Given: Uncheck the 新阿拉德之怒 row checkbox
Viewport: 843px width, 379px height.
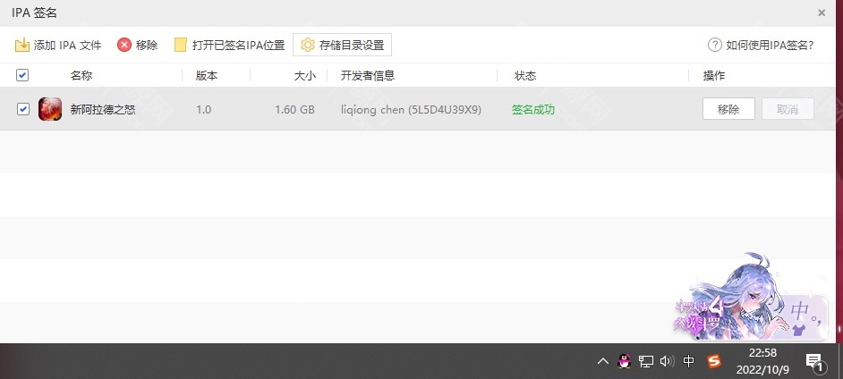Looking at the screenshot, I should point(22,110).
